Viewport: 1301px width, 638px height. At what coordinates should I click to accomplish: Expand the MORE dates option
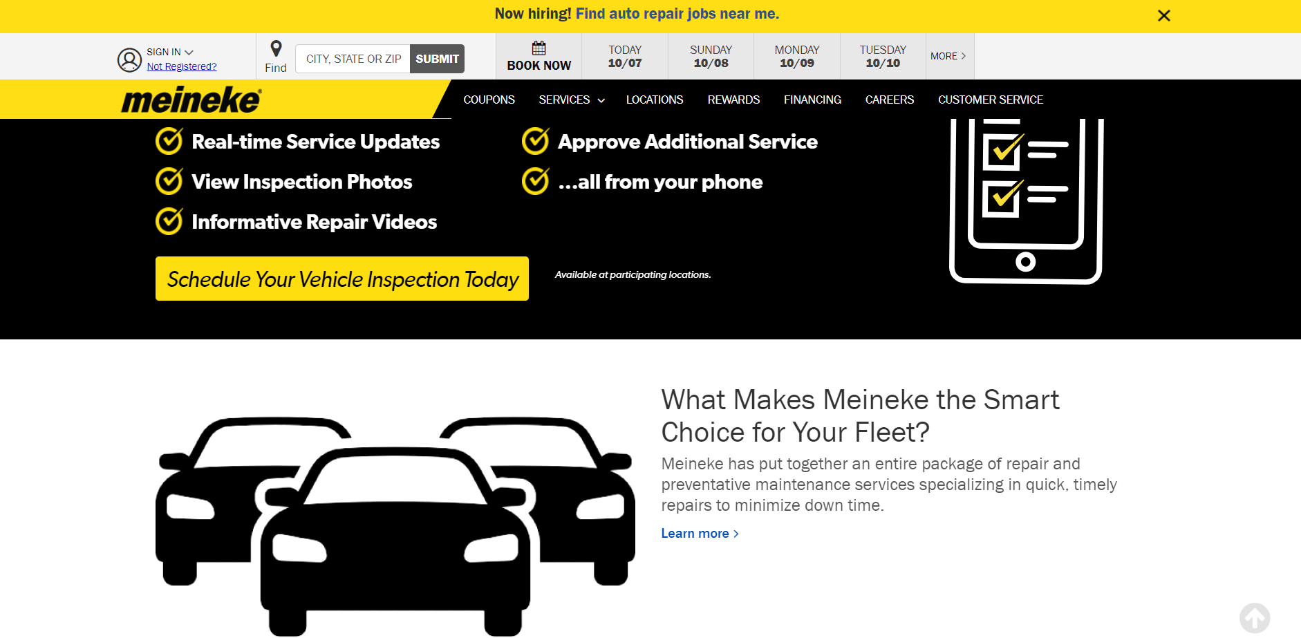948,56
